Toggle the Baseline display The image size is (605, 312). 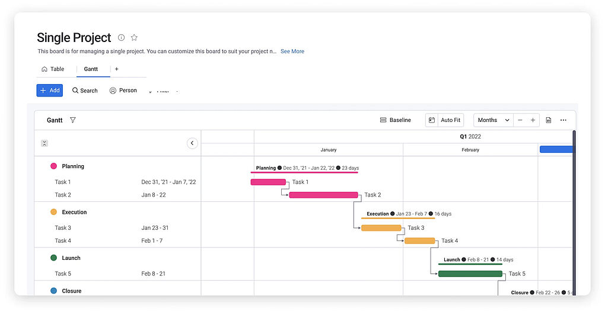tap(396, 120)
